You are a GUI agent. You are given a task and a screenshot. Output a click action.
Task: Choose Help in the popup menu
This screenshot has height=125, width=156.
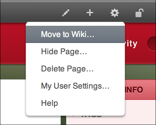click(x=75, y=103)
